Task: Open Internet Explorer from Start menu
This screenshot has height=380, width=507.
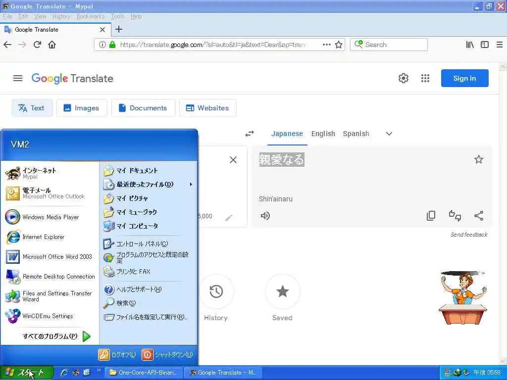Action: point(50,237)
